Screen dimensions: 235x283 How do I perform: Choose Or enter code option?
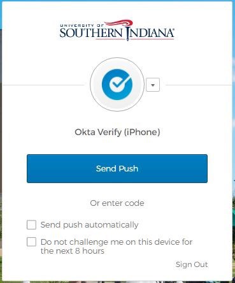[117, 203]
